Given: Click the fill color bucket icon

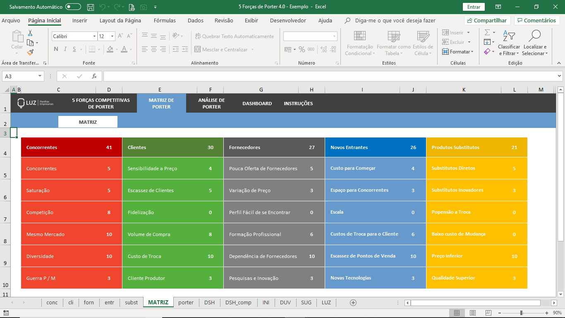Looking at the screenshot, I should click(x=110, y=49).
